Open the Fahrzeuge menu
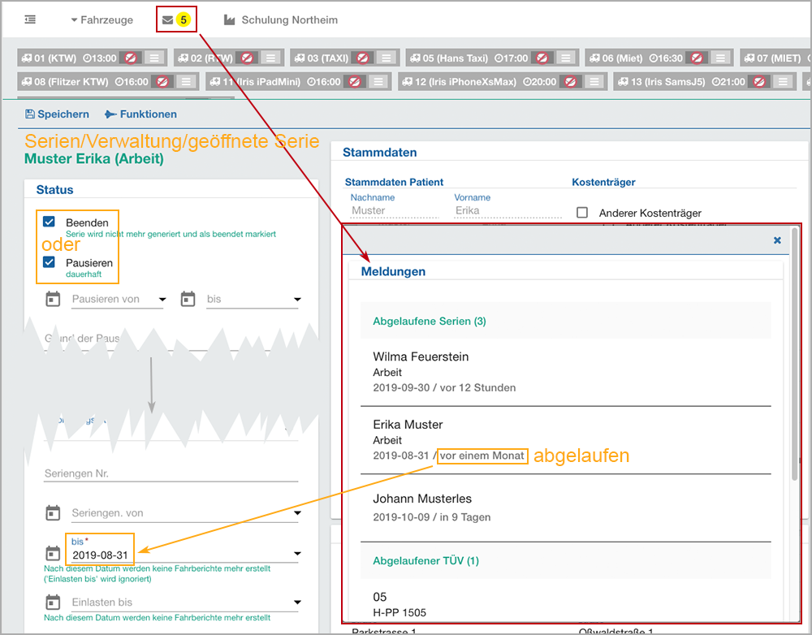Viewport: 812px width, 635px height. coord(101,19)
